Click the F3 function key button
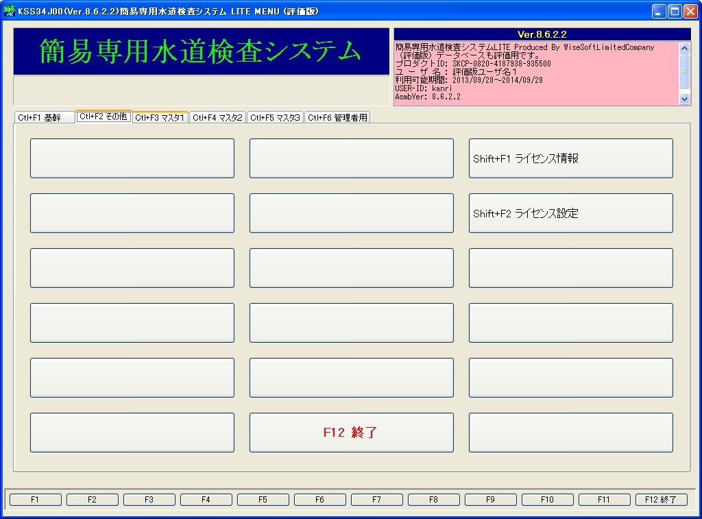This screenshot has height=519, width=702. [x=149, y=500]
